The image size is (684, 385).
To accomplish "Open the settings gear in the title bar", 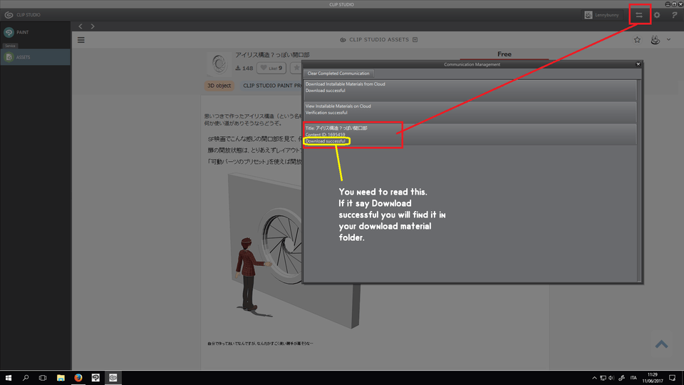I will click(657, 15).
